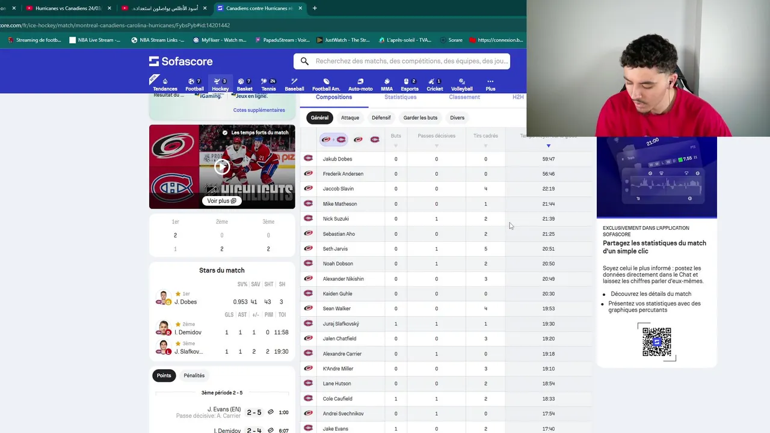Switch to the Arabic-titled YouTube tab
This screenshot has width=770, height=433.
(164, 8)
